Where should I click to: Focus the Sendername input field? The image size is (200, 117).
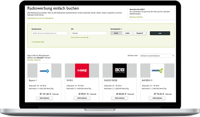coord(49,33)
